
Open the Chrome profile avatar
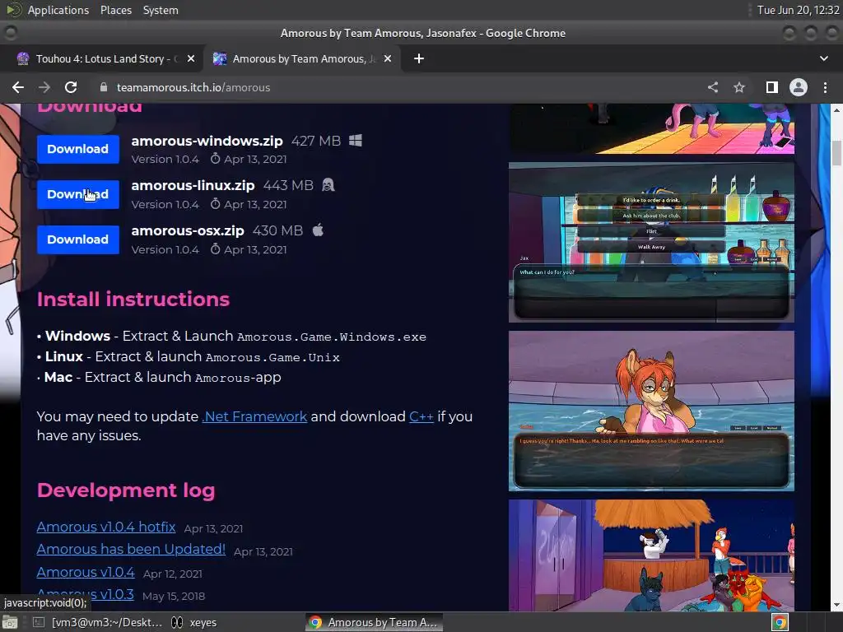point(799,87)
